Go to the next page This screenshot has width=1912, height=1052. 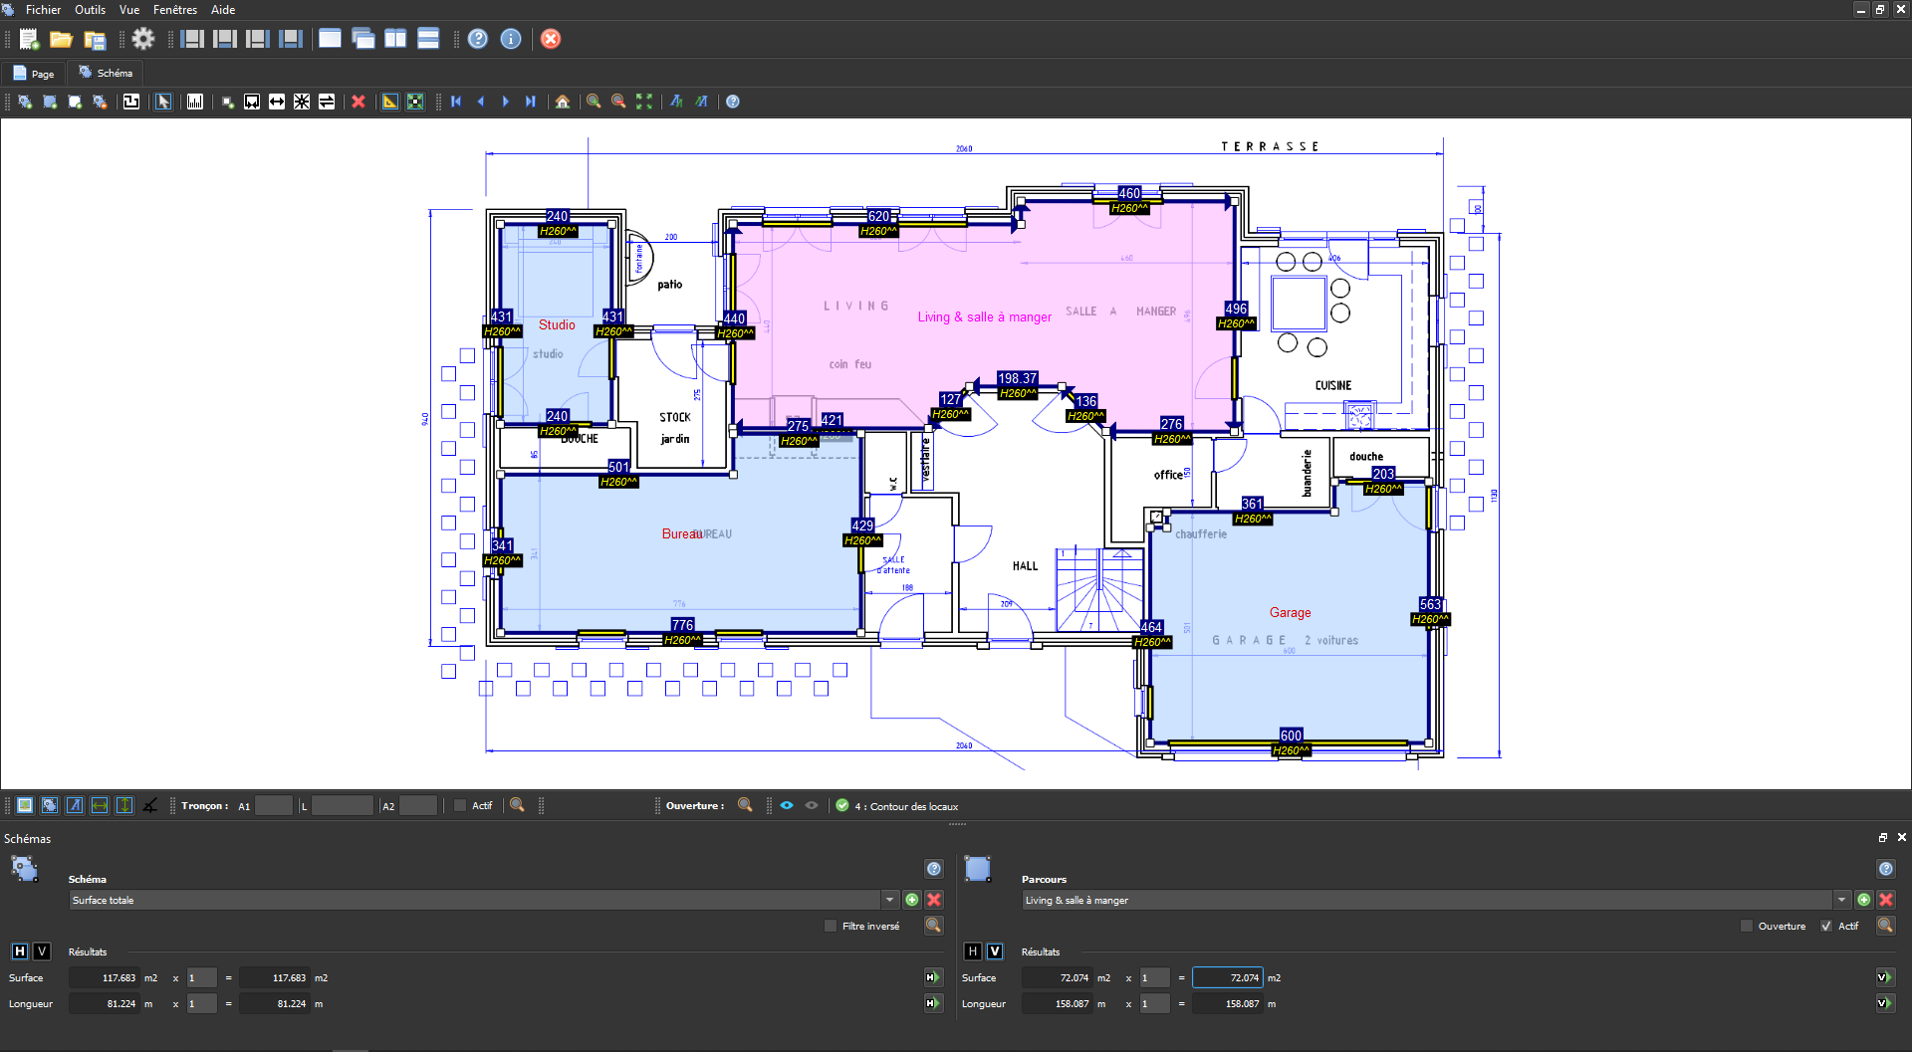(506, 102)
